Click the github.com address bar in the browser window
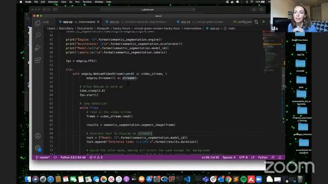This screenshot has width=328, height=184. [x=148, y=10]
